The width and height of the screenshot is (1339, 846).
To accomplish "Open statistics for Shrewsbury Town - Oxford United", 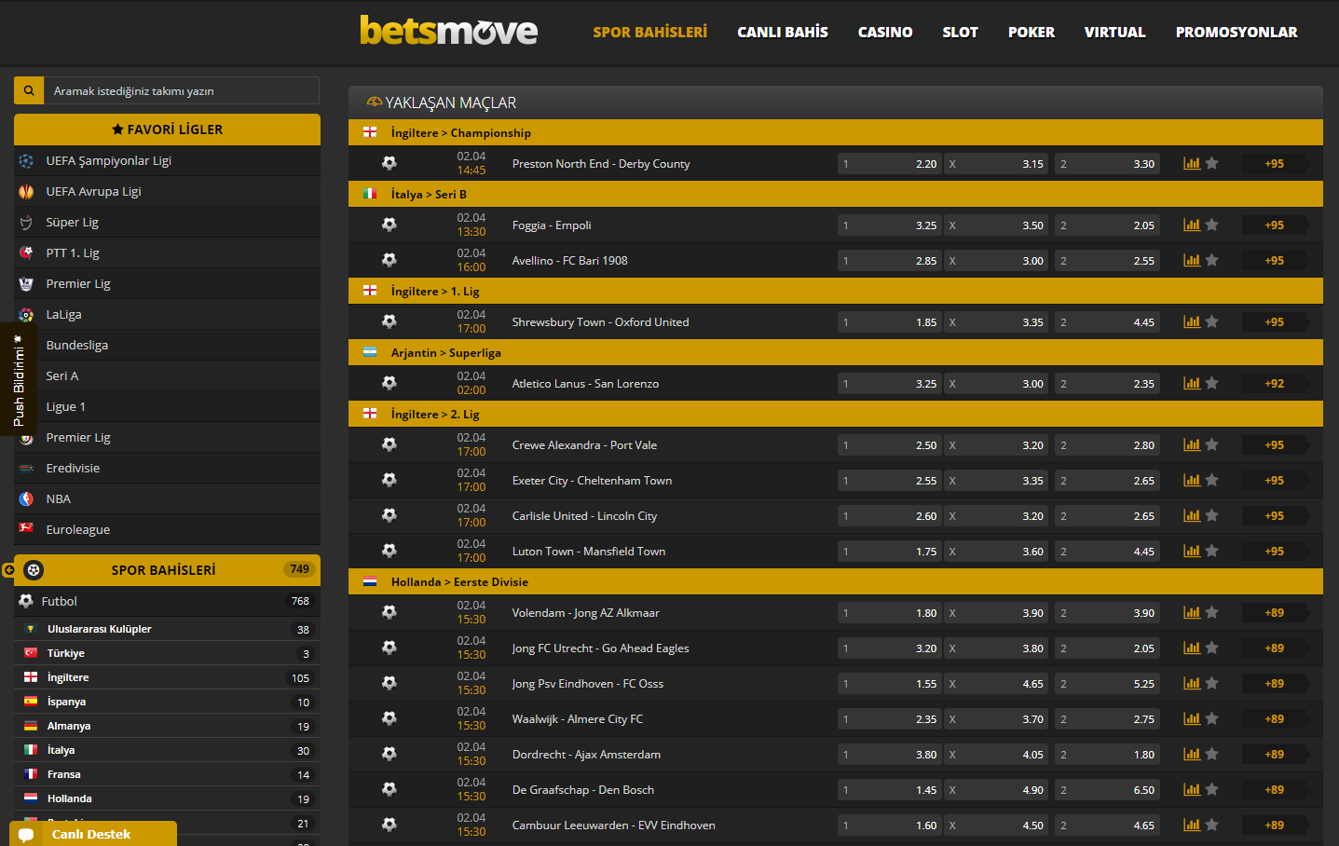I will point(1192,321).
